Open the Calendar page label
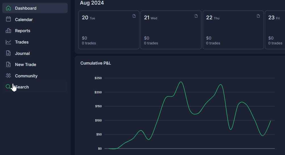Image resolution: width=285 pixels, height=155 pixels. click(x=24, y=20)
